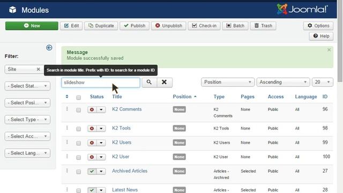343x193 pixels.
Task: Click the red unpublished icon for K2 User
Action: click(x=92, y=157)
